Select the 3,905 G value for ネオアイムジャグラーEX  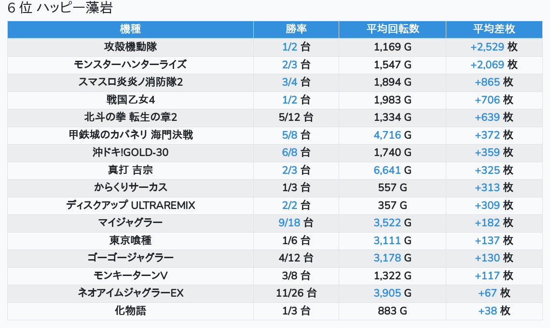pos(387,293)
